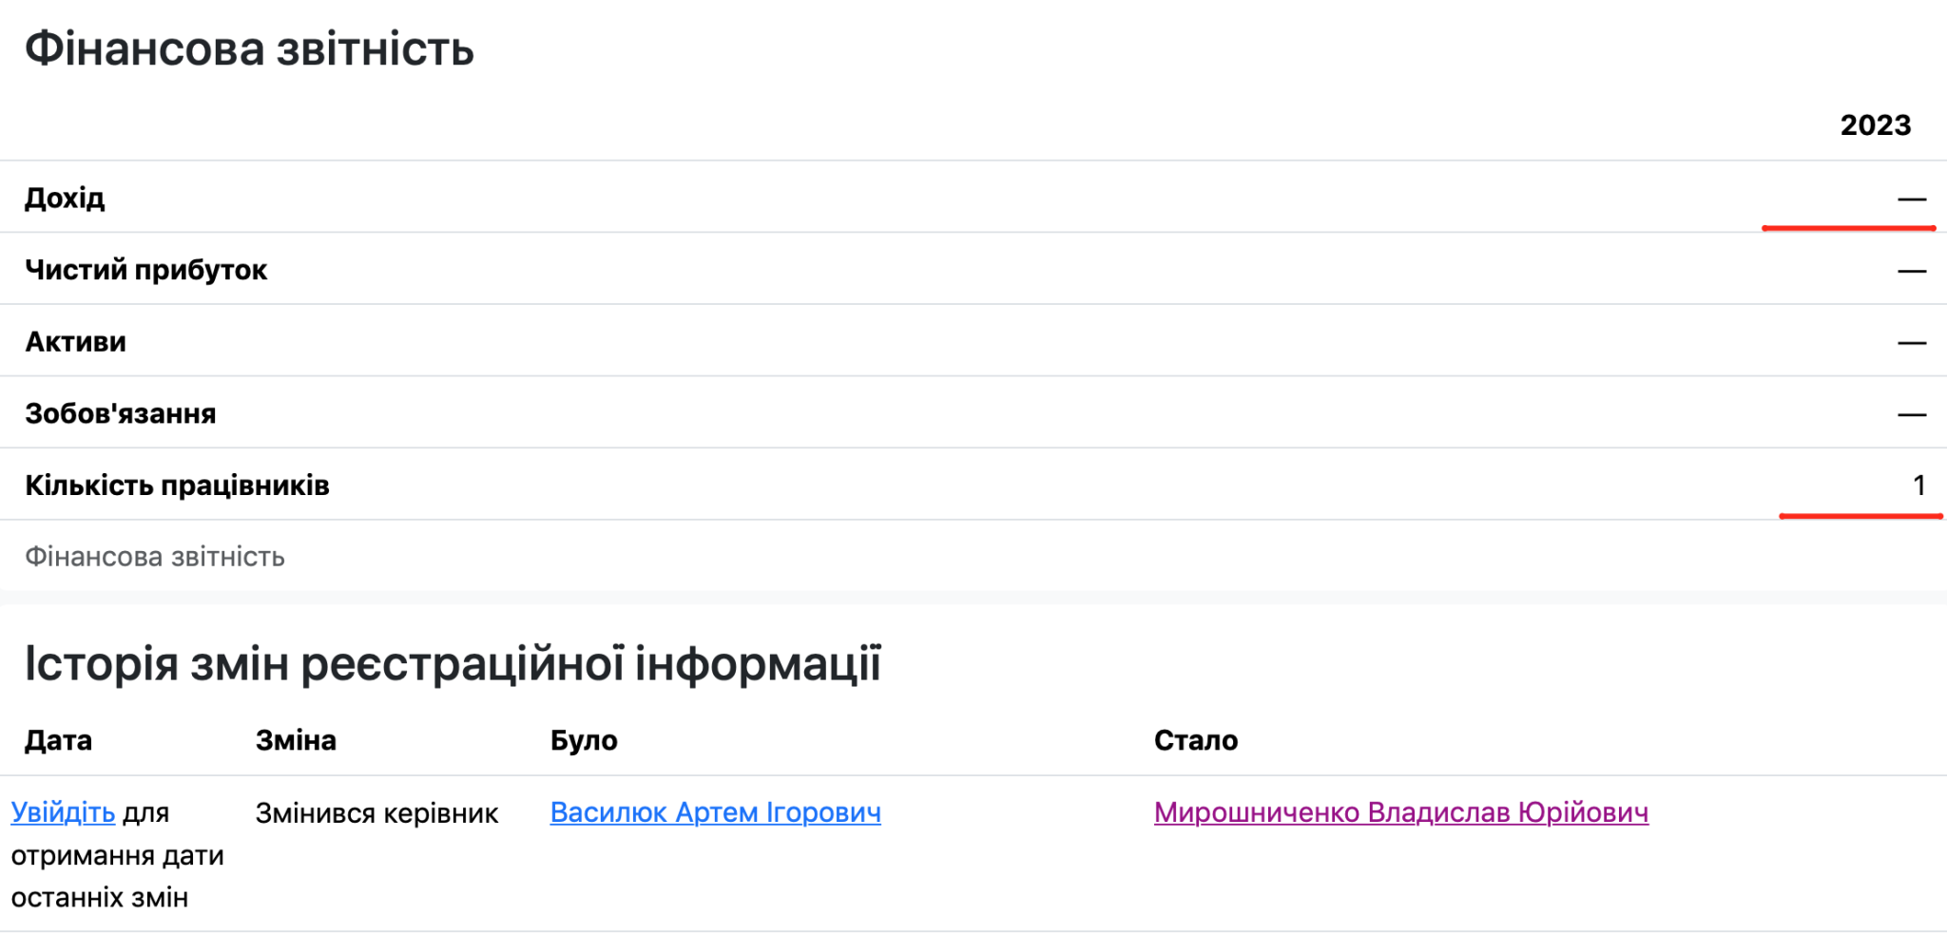This screenshot has height=934, width=1947.
Task: Click the Фінансова звітність heading
Action: pyautogui.click(x=249, y=49)
